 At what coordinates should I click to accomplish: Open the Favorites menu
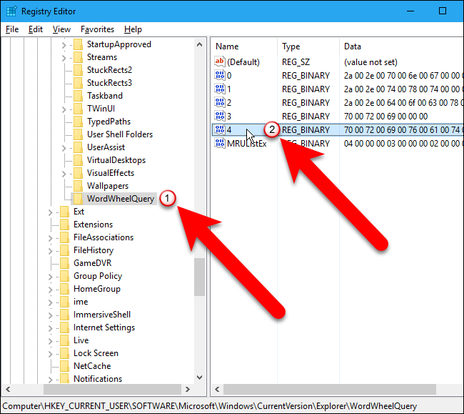(x=97, y=29)
